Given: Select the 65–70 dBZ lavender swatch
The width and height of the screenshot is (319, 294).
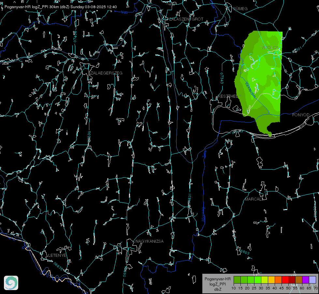Looking at the screenshot, I should tap(312, 280).
